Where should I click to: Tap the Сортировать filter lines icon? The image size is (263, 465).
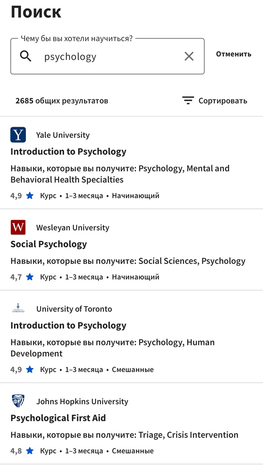click(188, 101)
